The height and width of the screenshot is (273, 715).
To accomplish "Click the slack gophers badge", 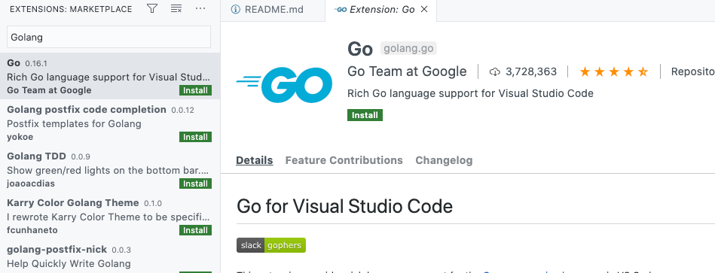I will pyautogui.click(x=271, y=245).
